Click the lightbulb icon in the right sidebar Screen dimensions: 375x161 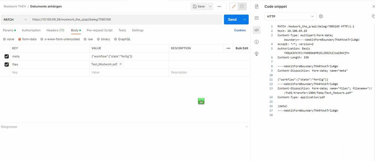point(256,53)
